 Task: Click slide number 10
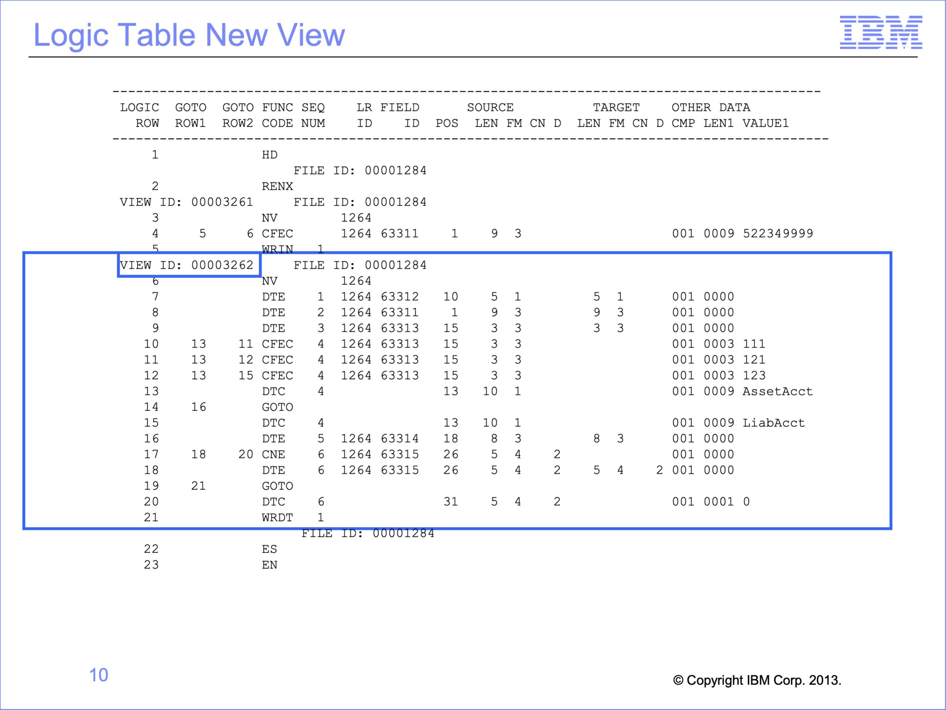pyautogui.click(x=98, y=675)
